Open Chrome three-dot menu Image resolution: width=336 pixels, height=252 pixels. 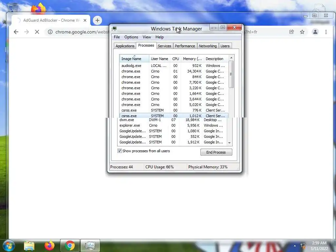click(326, 32)
